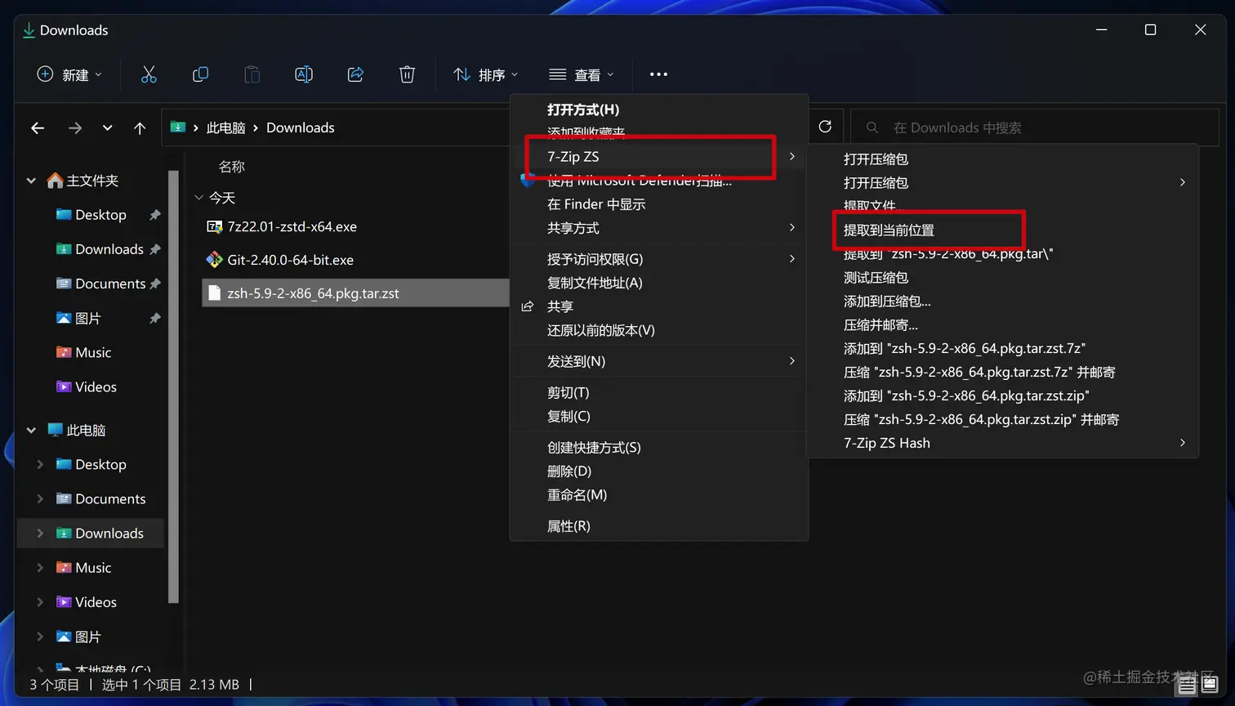This screenshot has width=1235, height=706.
Task: Open the 7-Zip ZS Hash submenu
Action: point(1002,443)
